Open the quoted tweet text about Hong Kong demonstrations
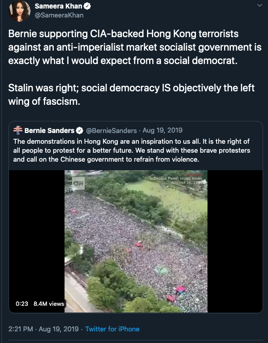The height and width of the screenshot is (343, 268). pyautogui.click(x=132, y=150)
